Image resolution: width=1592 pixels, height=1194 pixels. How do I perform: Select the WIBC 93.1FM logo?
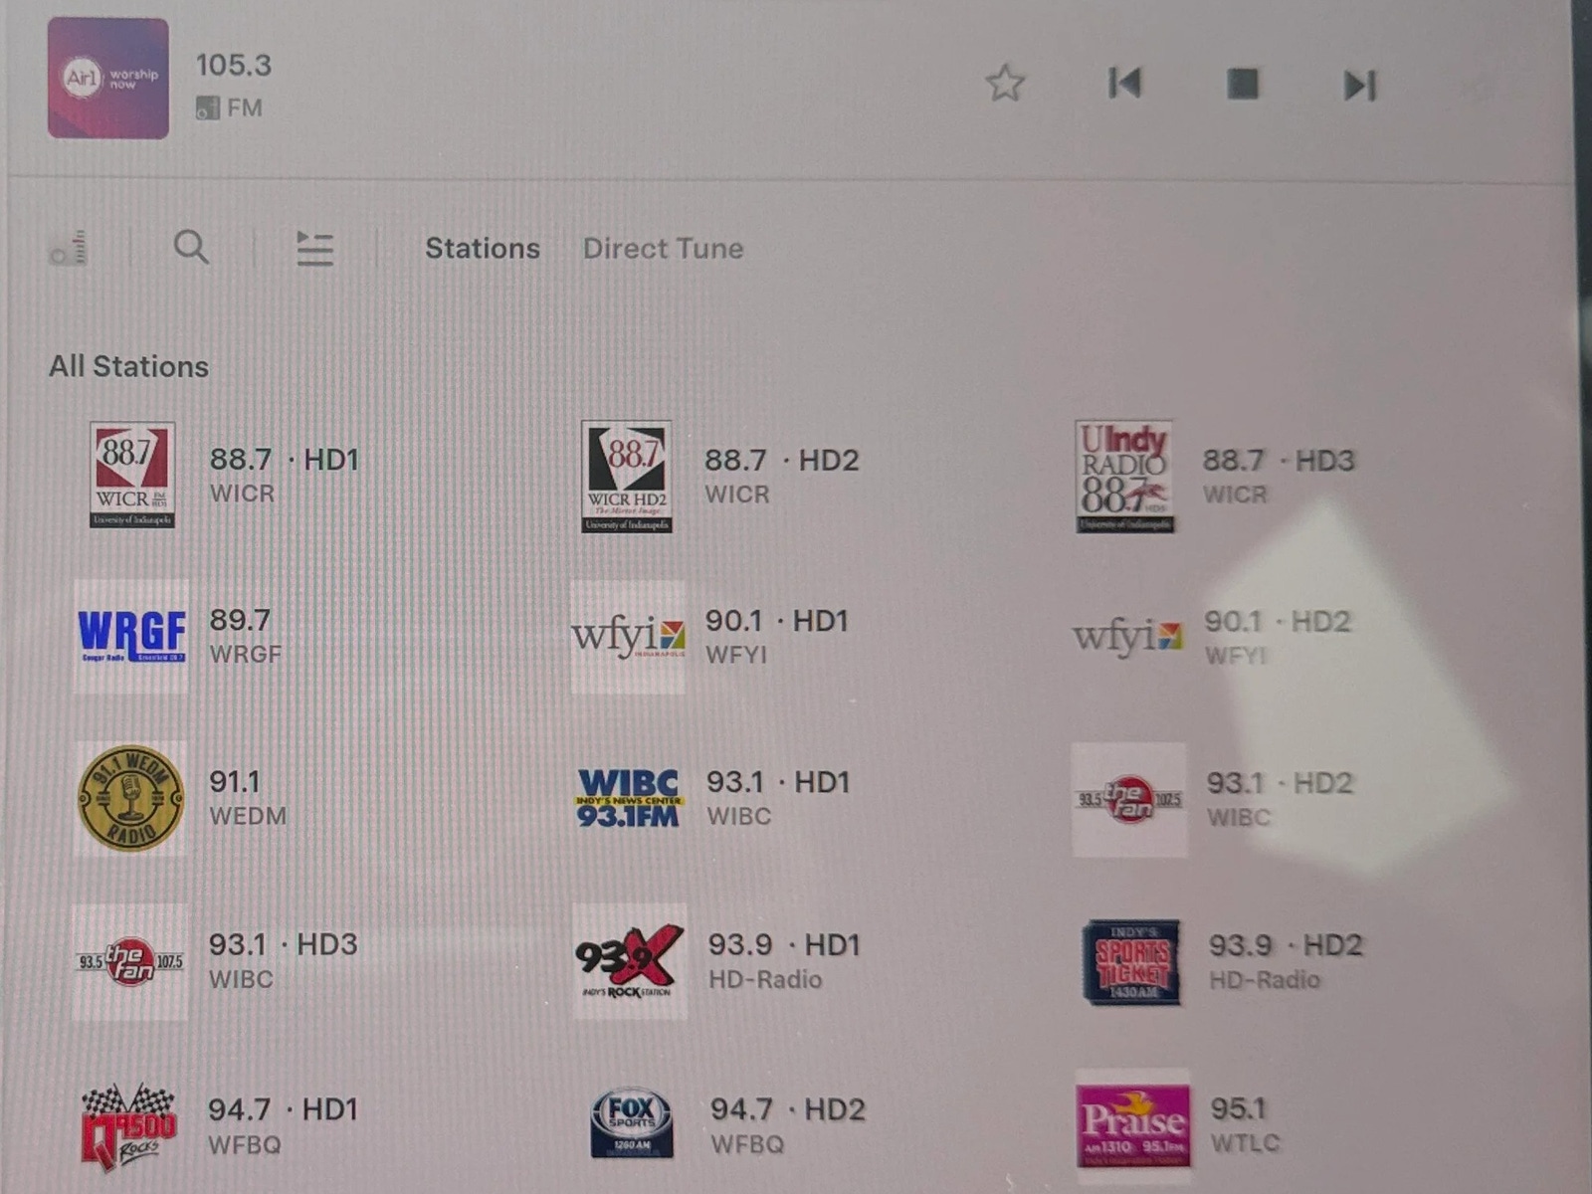pos(629,798)
